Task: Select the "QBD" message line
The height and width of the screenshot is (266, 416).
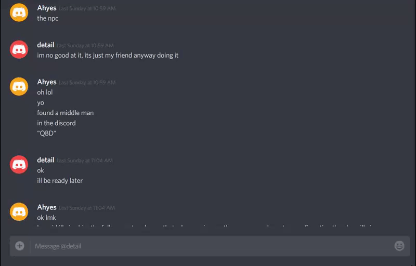Action: [47, 134]
